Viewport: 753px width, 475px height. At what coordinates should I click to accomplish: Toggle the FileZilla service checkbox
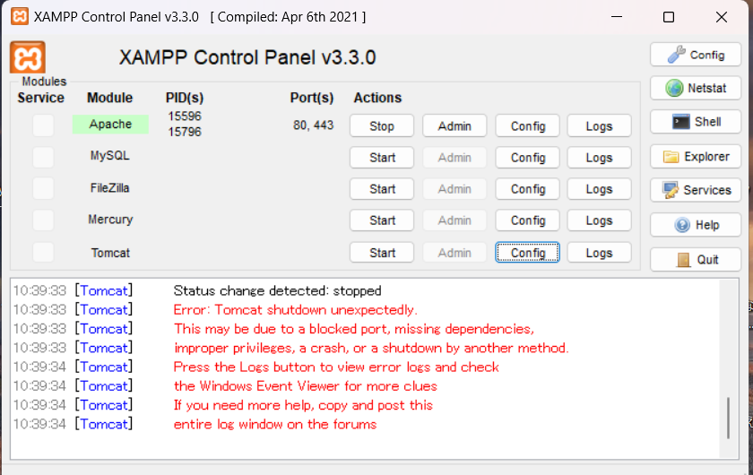(43, 188)
